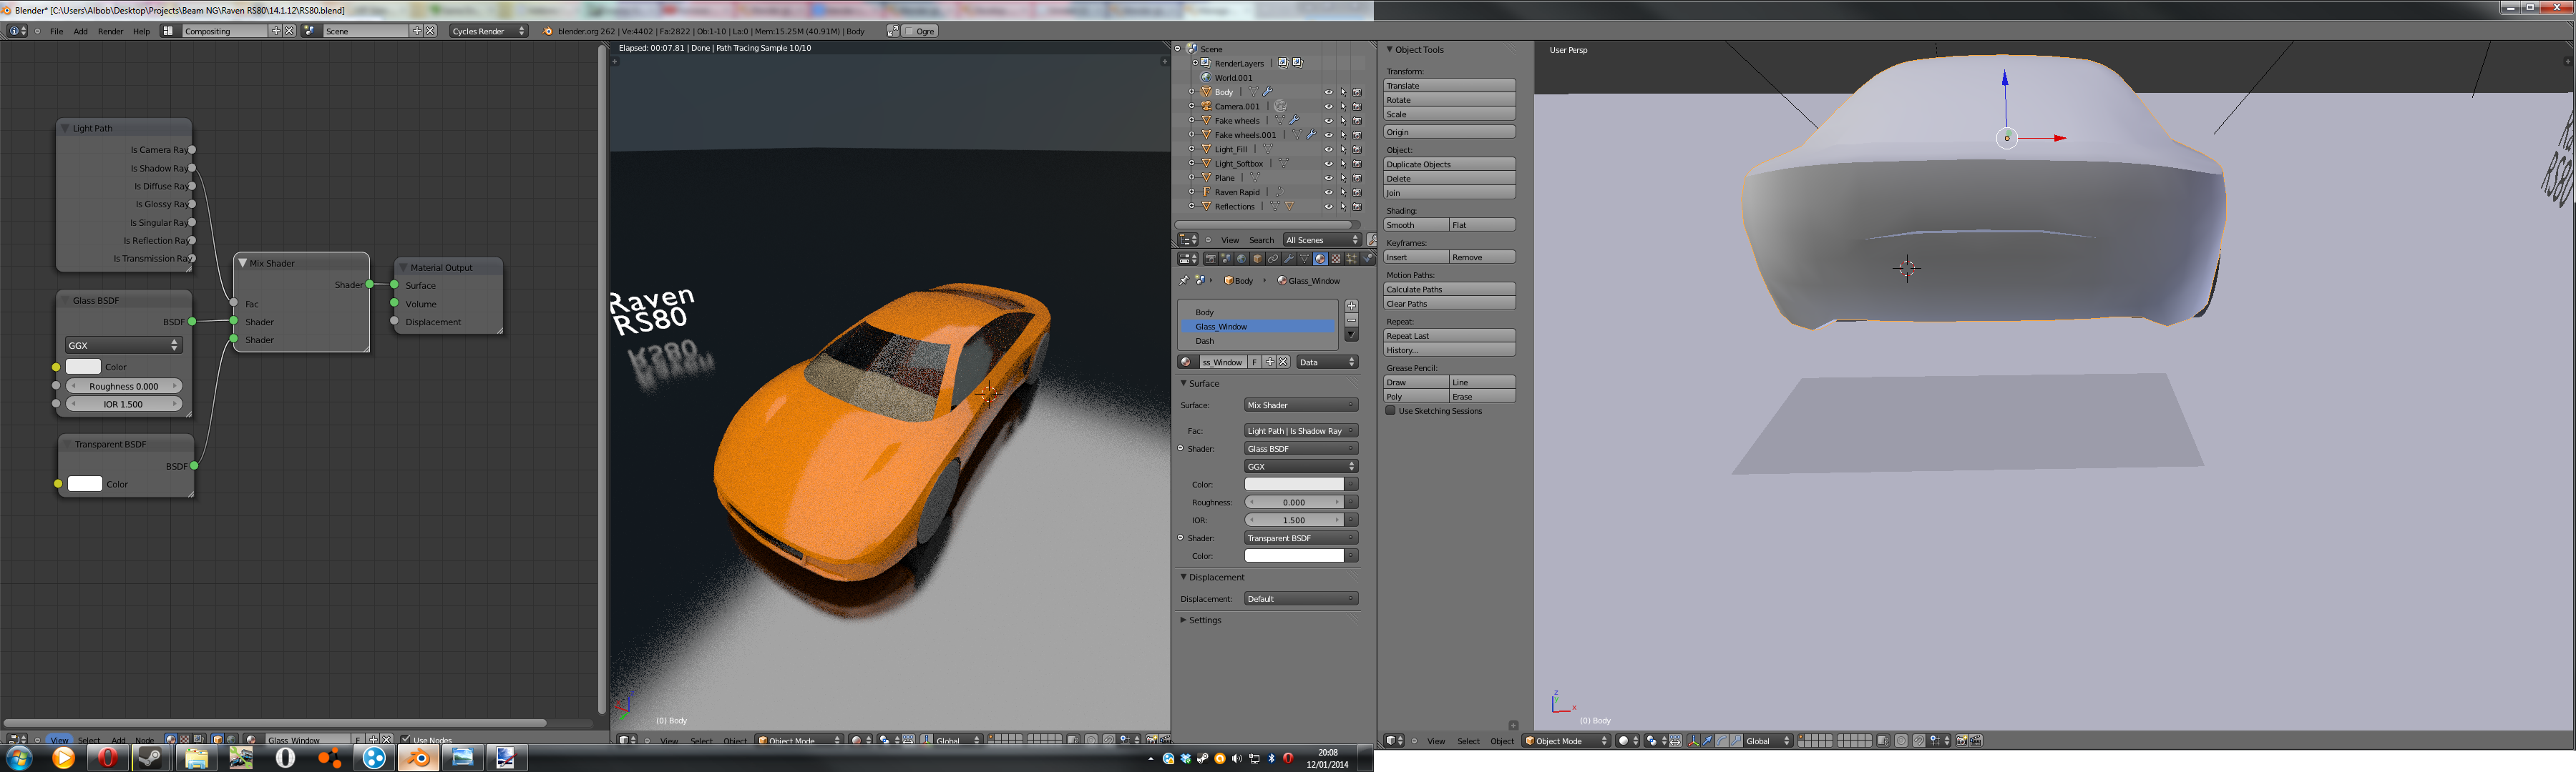Open All Scenes outliner display dropdown
This screenshot has width=2576, height=772.
tap(1322, 239)
